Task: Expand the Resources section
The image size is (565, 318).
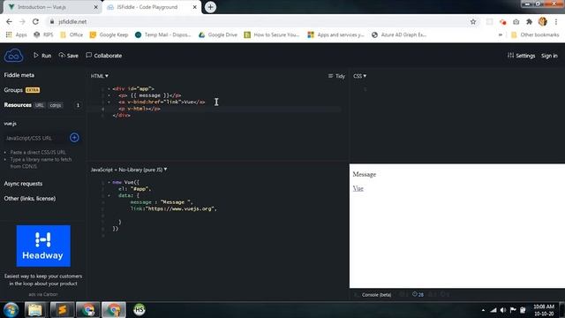Action: tap(18, 105)
